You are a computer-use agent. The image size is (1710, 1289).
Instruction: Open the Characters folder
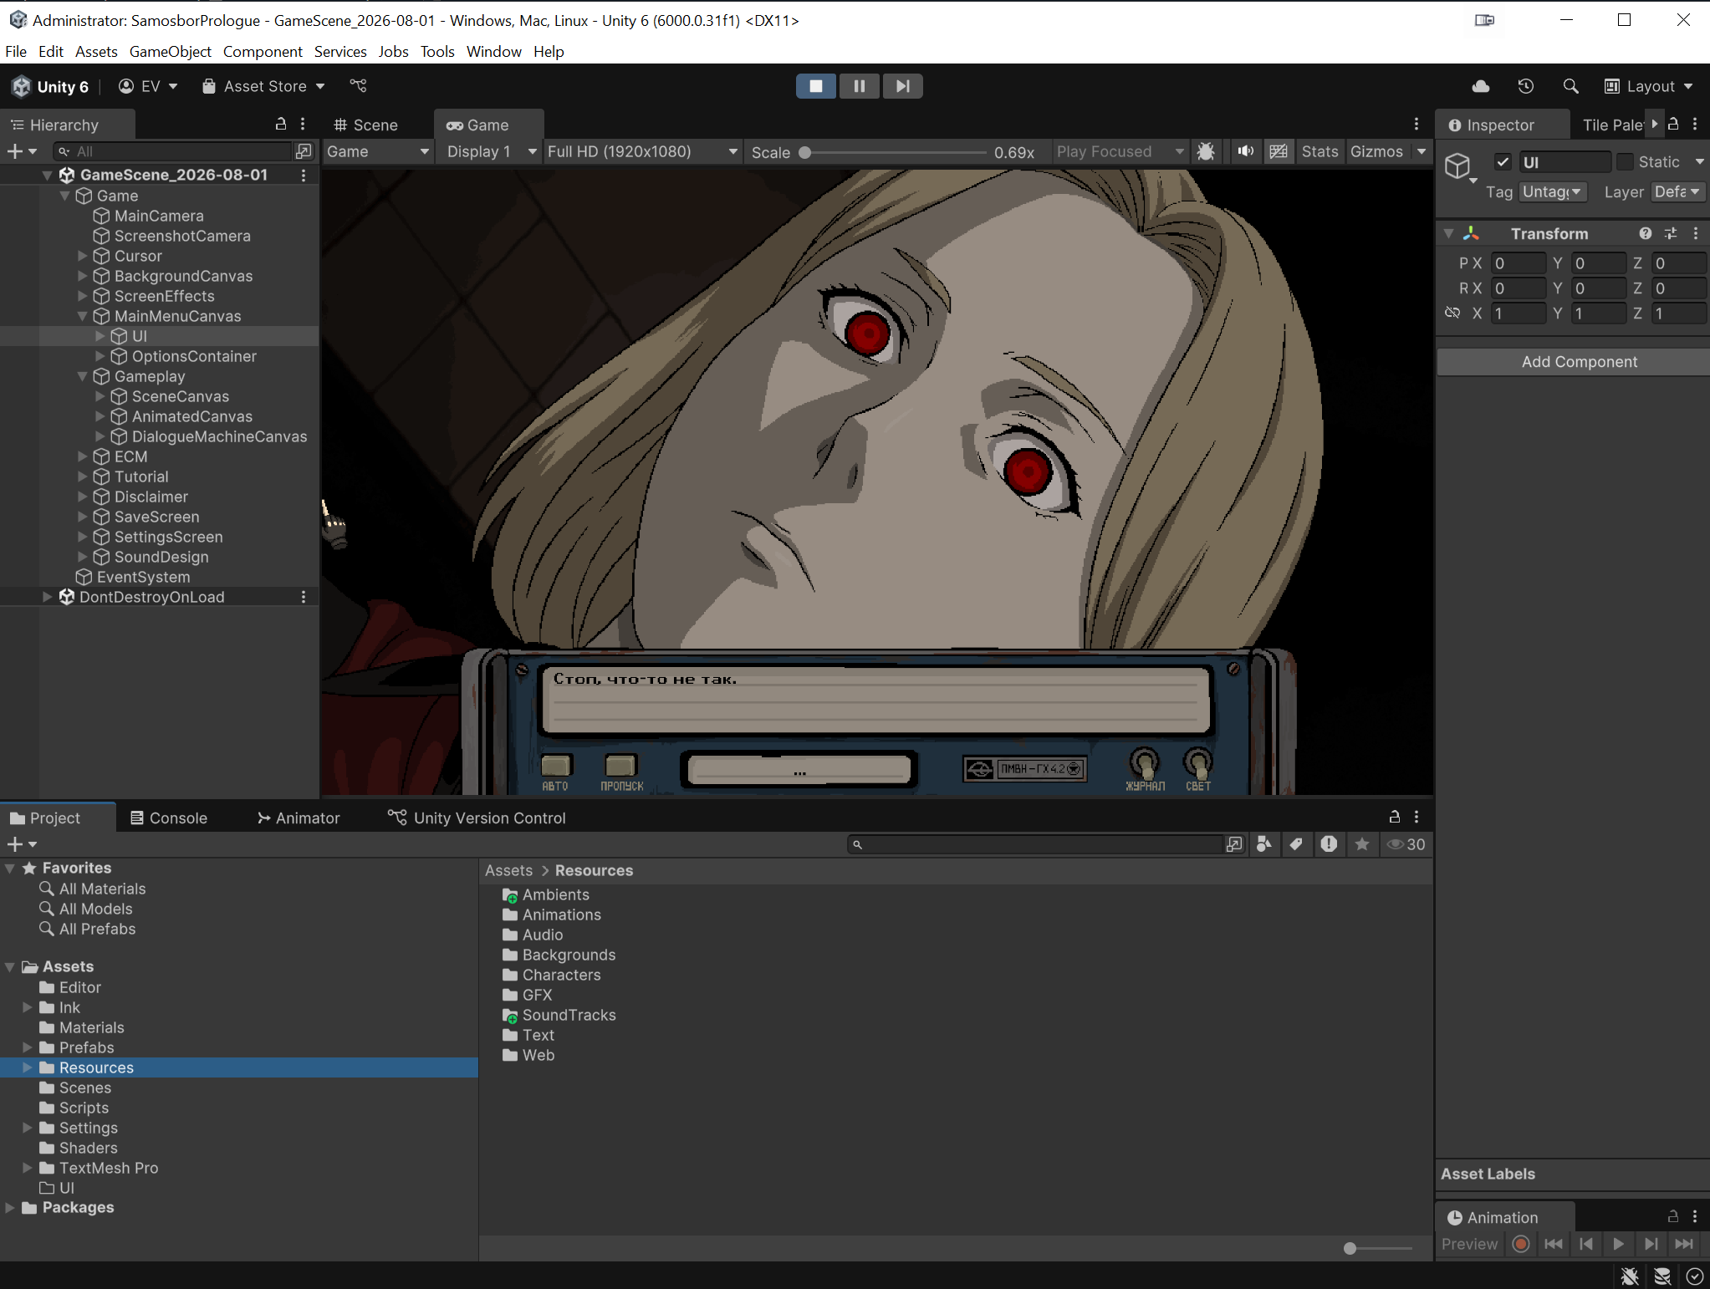click(x=552, y=975)
